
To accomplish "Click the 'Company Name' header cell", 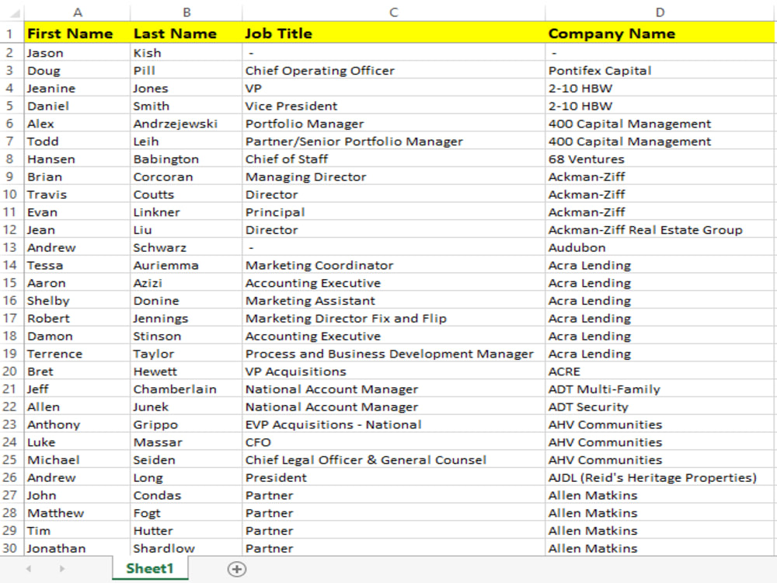I will click(x=660, y=33).
